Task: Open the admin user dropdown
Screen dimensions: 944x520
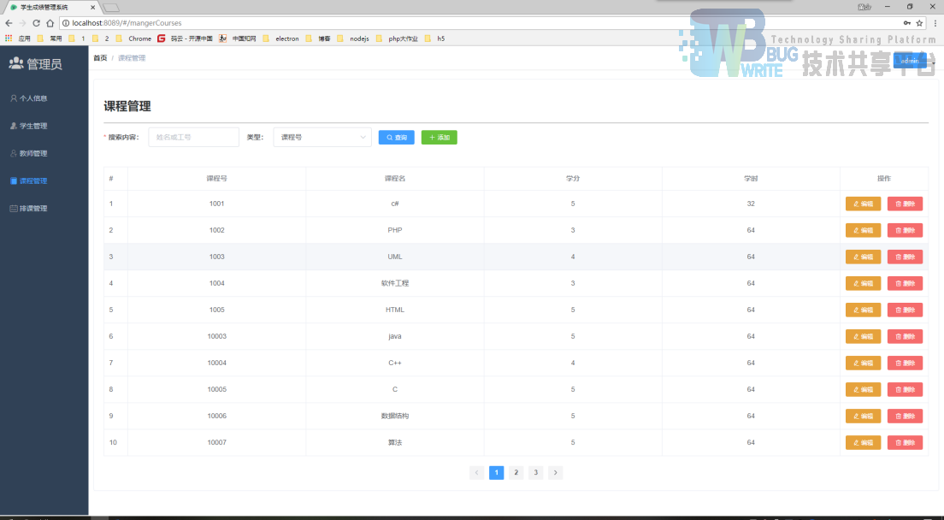Action: tap(912, 60)
